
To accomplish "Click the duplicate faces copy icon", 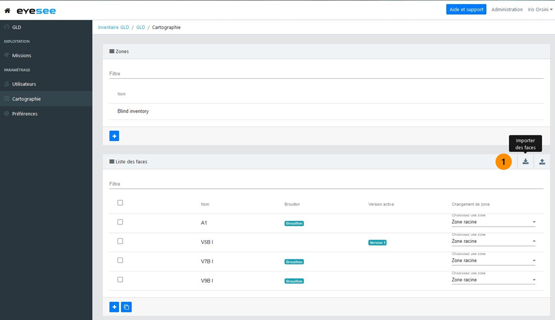I will click(x=126, y=307).
